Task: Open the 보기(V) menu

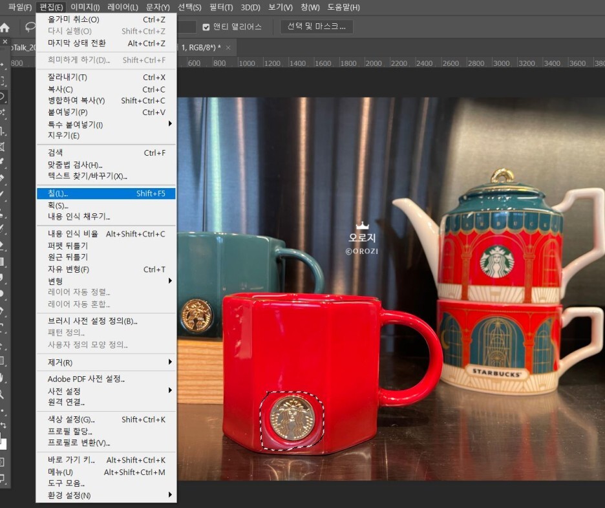Action: pos(280,7)
